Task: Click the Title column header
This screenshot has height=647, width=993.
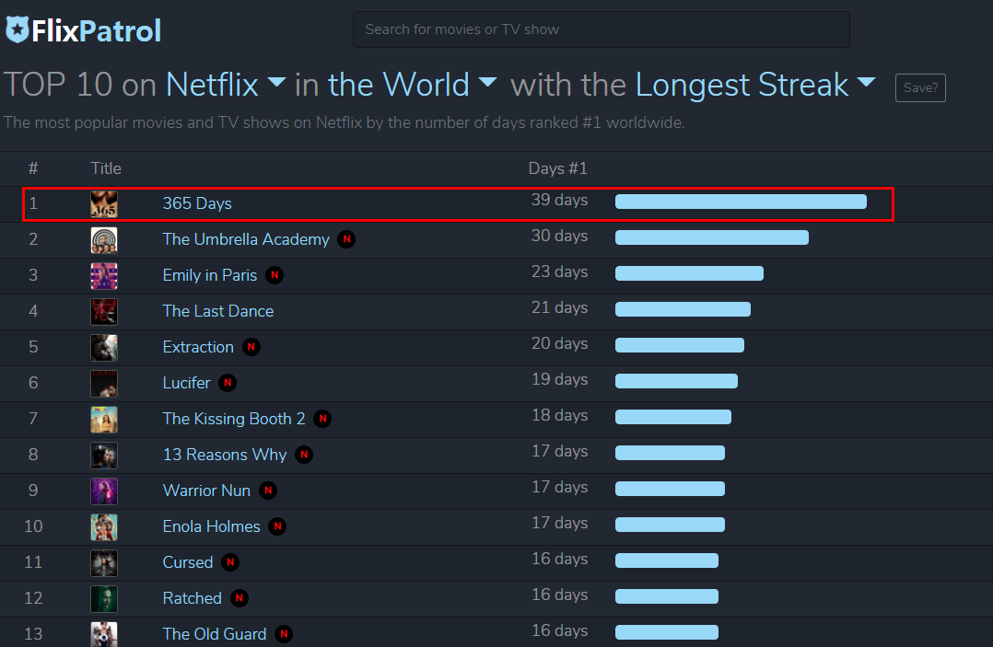Action: pyautogui.click(x=106, y=168)
